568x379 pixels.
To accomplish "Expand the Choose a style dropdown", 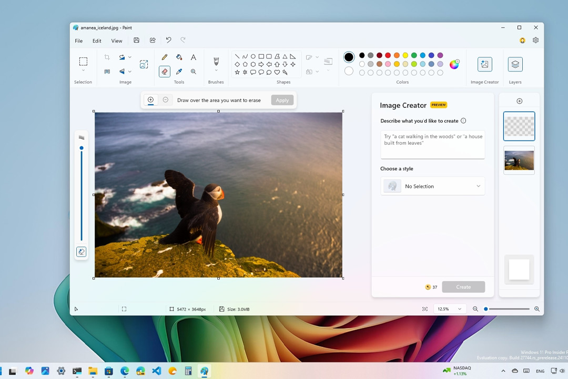I will coord(432,186).
